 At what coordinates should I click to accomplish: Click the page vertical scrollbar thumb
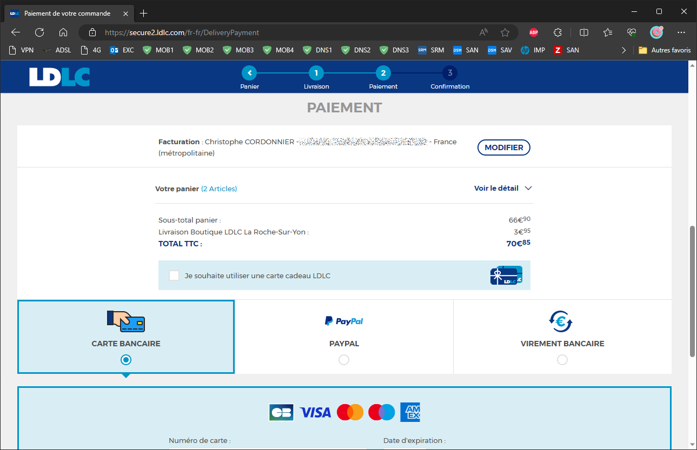point(692,291)
